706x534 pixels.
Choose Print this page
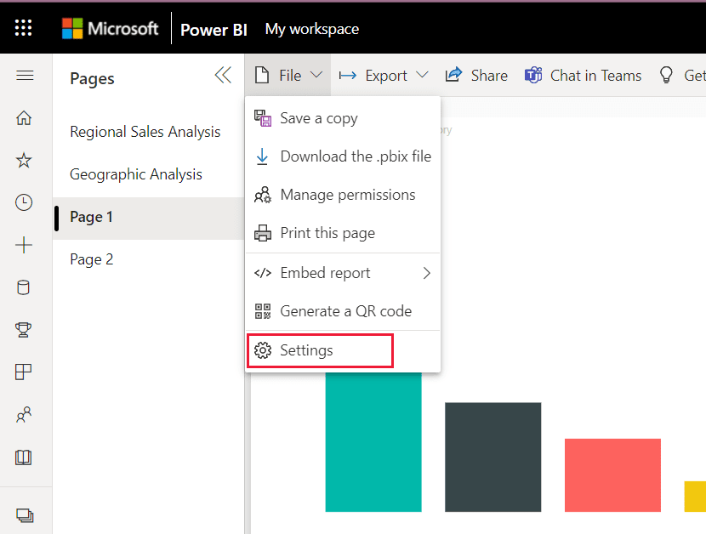point(343,233)
